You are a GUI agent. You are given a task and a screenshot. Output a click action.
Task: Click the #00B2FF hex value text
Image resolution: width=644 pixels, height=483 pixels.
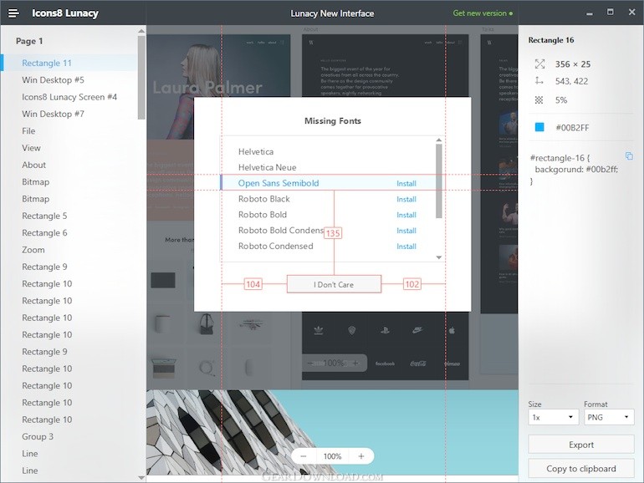pyautogui.click(x=572, y=128)
